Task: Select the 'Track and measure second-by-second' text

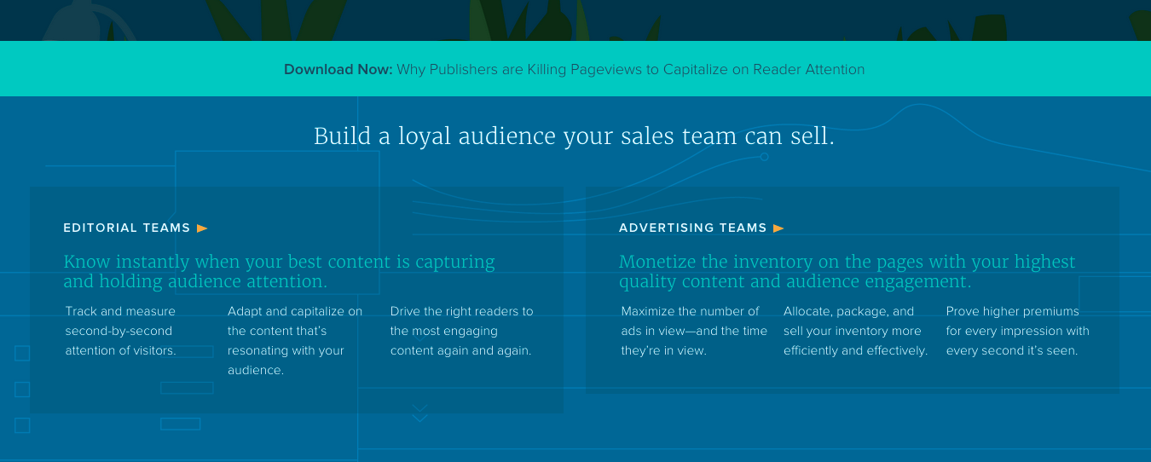Action: click(121, 331)
